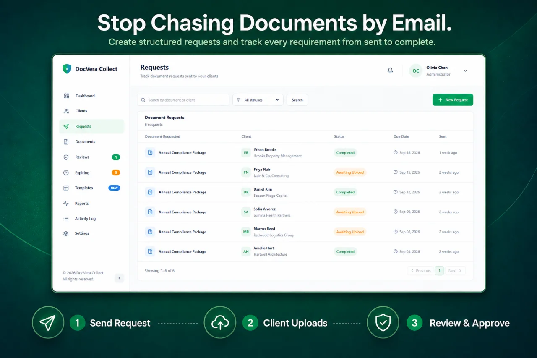
Task: Click the Search button
Action: pyautogui.click(x=297, y=100)
